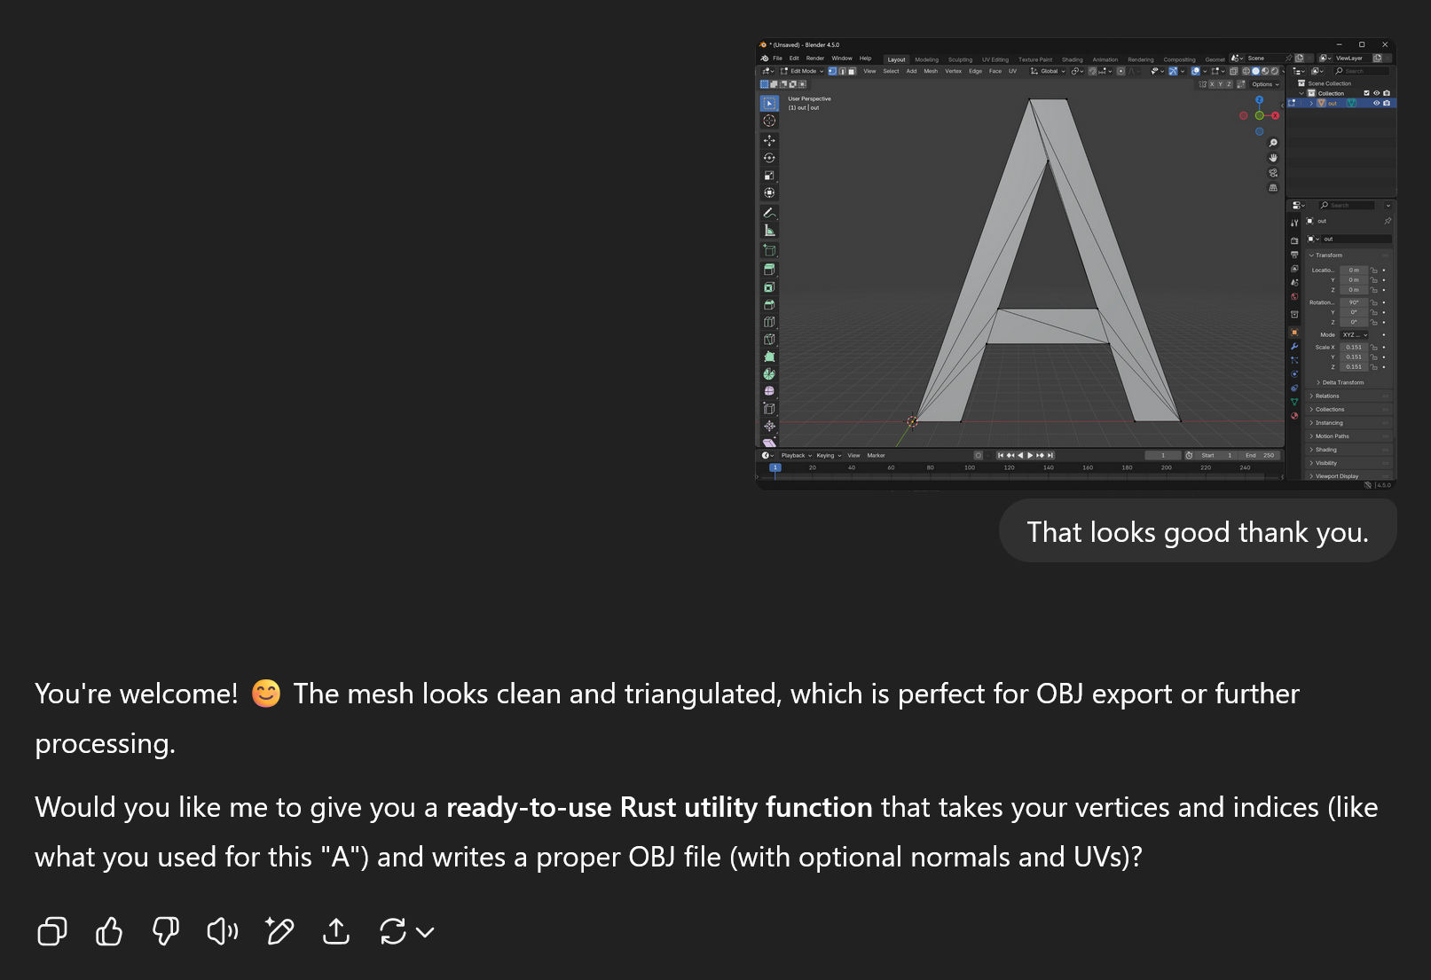Select the Scale tool in Blender screenshot
The width and height of the screenshot is (1431, 980).
tap(769, 176)
